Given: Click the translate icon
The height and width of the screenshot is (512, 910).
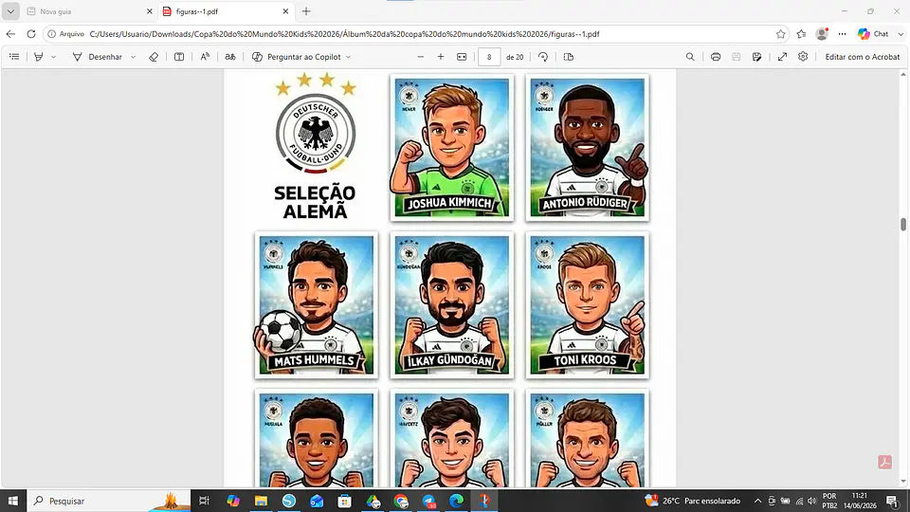Looking at the screenshot, I should point(230,57).
